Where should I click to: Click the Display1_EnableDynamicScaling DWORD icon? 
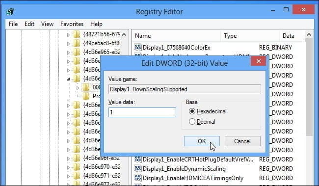pos(138,168)
